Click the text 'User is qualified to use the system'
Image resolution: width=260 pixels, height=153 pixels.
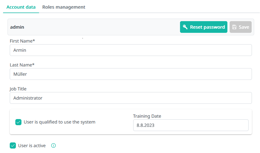coord(60,122)
